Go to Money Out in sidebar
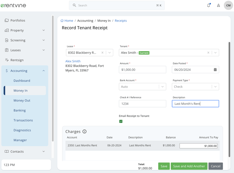This screenshot has height=173, width=234. (x=22, y=100)
